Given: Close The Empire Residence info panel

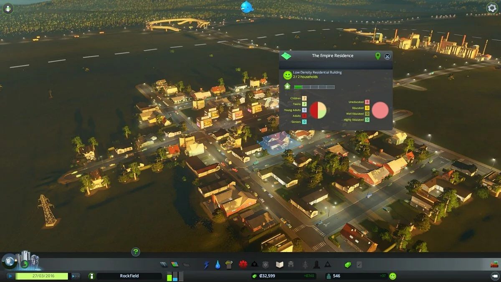Looking at the screenshot, I should 387,56.
